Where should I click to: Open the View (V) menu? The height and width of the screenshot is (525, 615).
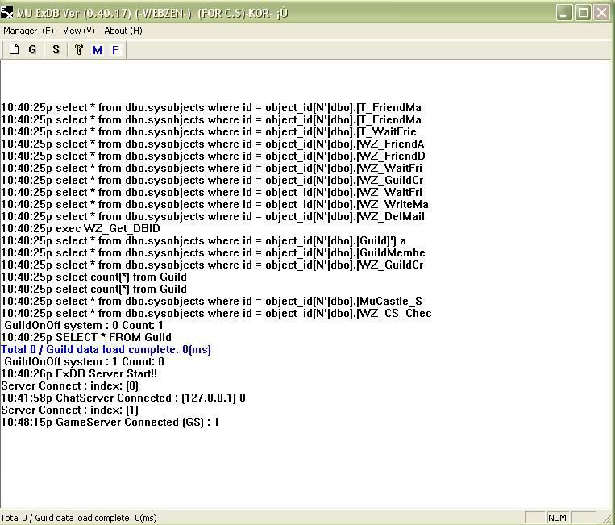tap(78, 31)
